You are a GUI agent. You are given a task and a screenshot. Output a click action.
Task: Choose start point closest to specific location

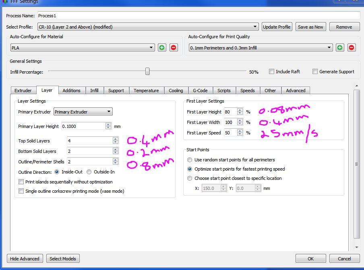[x=190, y=178]
